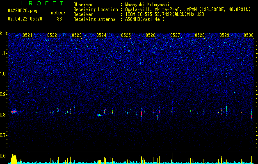Click the wide yellow power peak at the chart's left
258x164 pixels.
pyautogui.click(x=14, y=159)
